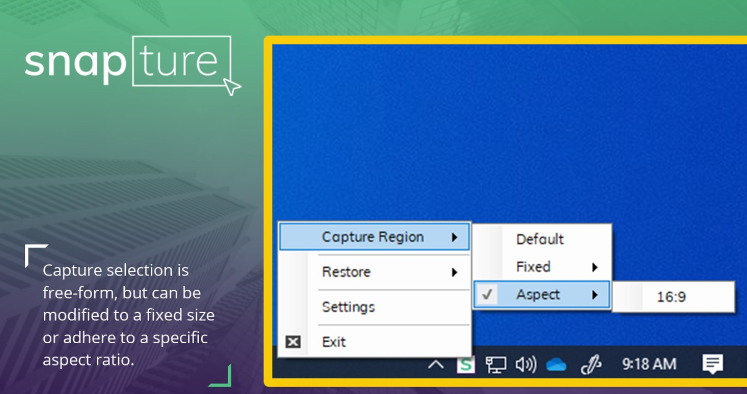Expand the Fixed submenu arrow
This screenshot has width=747, height=394.
[595, 267]
